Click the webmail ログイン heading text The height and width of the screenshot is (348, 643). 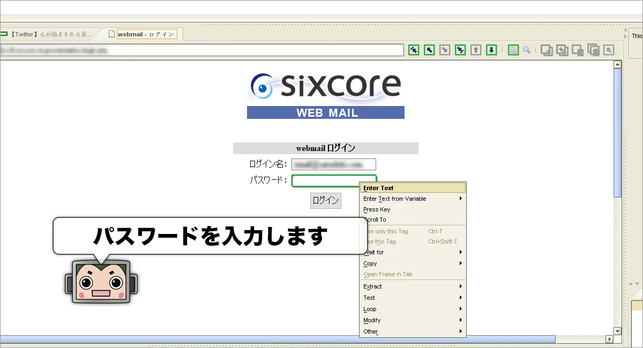click(326, 148)
